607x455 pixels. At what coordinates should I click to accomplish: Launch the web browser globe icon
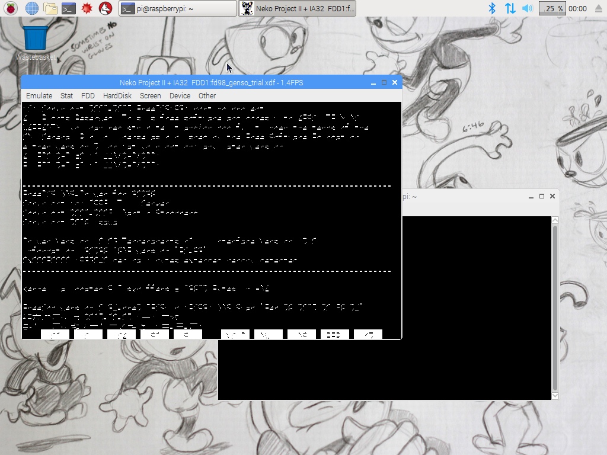click(32, 8)
